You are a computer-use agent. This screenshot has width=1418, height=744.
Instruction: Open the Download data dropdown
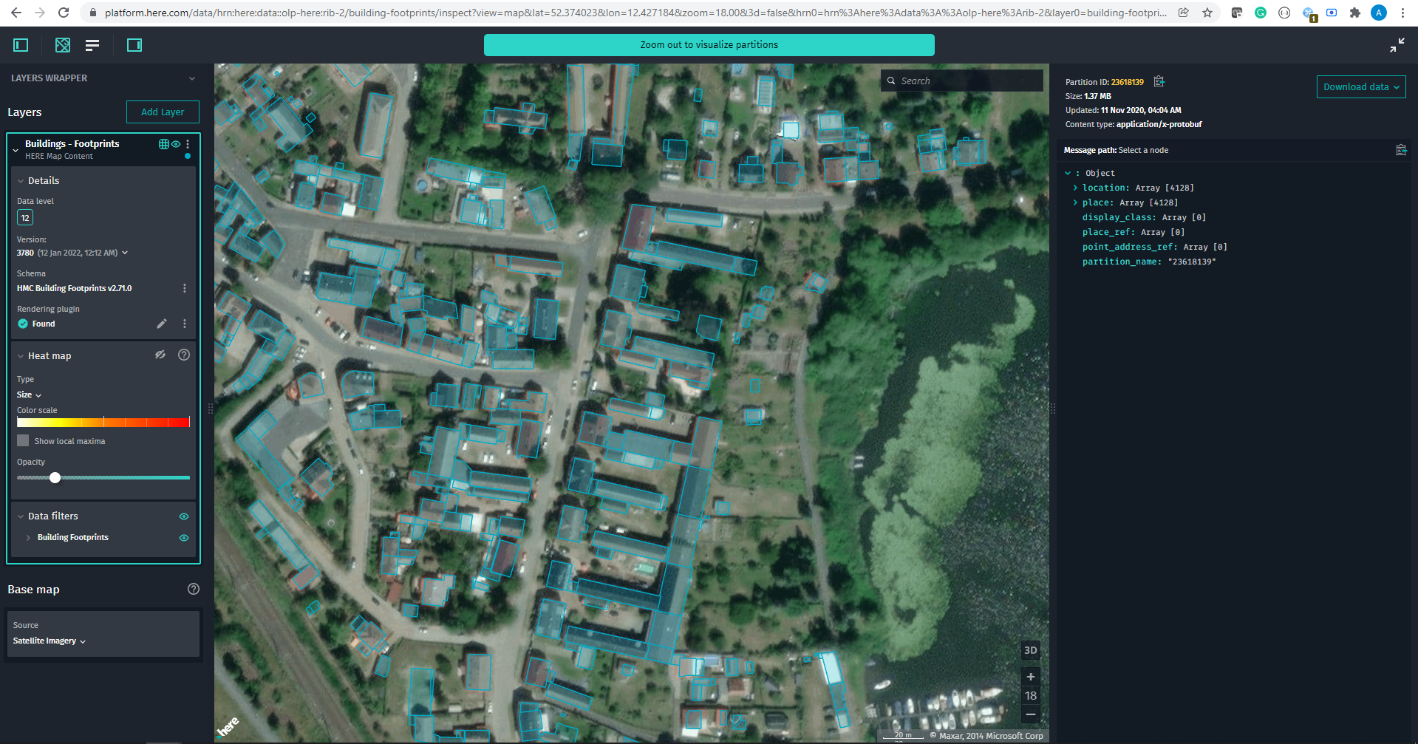1361,86
